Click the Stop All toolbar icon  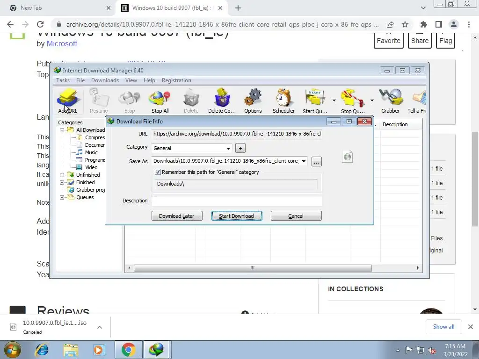(x=160, y=101)
